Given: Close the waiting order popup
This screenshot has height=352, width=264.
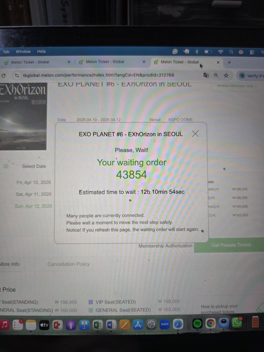Looking at the screenshot, I should click(195, 134).
